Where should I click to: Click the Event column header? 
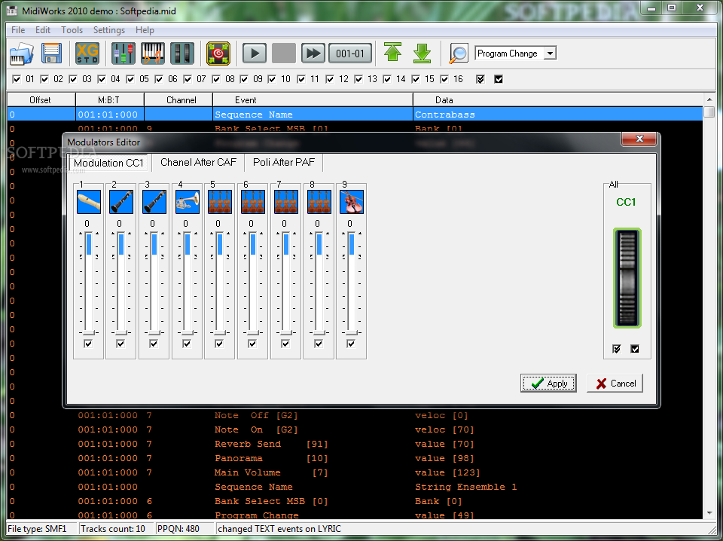tap(313, 100)
